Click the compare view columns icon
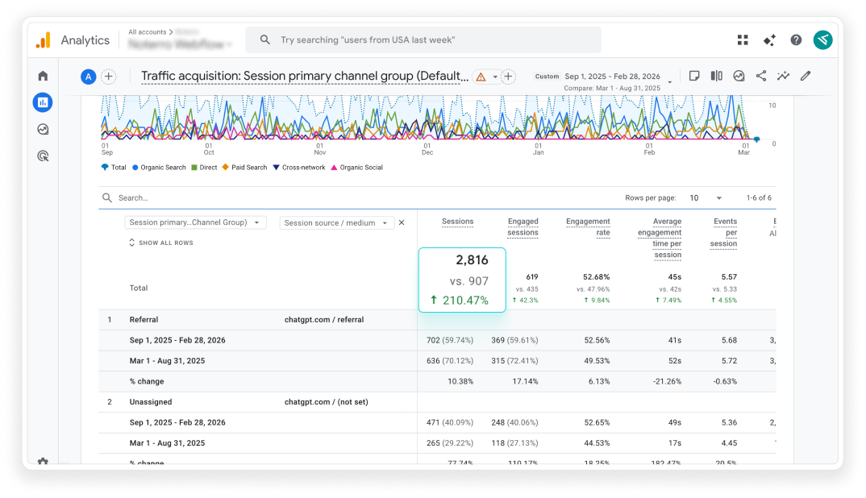This screenshot has height=498, width=866. 716,76
